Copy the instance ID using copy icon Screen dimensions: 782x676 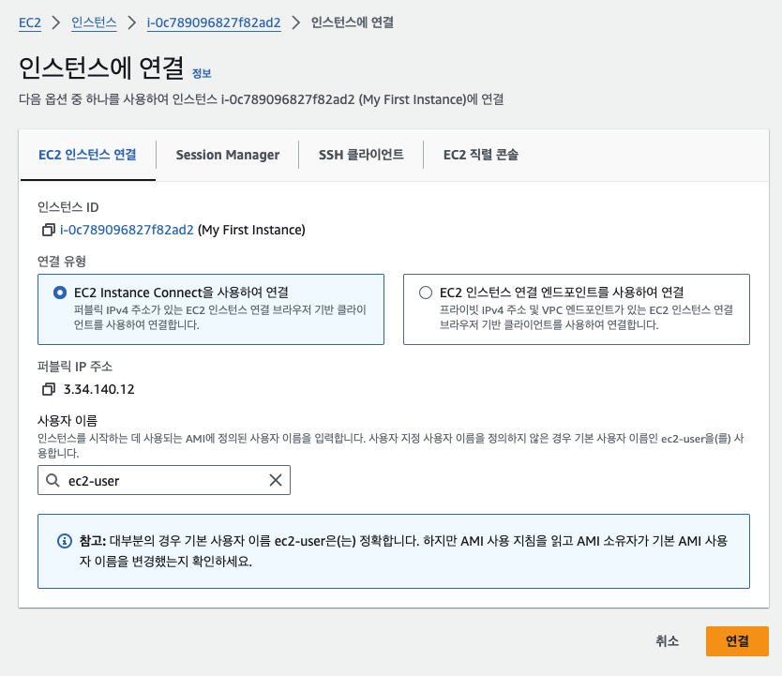(49, 230)
